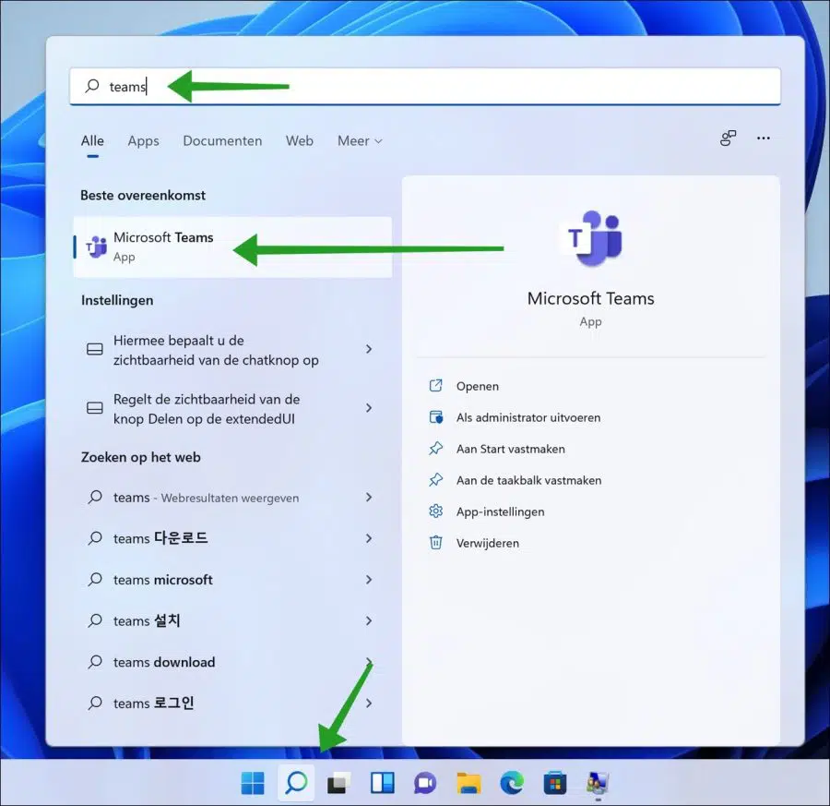Image resolution: width=830 pixels, height=806 pixels.
Task: Open Microsoft Store from the taskbar
Action: pyautogui.click(x=555, y=783)
